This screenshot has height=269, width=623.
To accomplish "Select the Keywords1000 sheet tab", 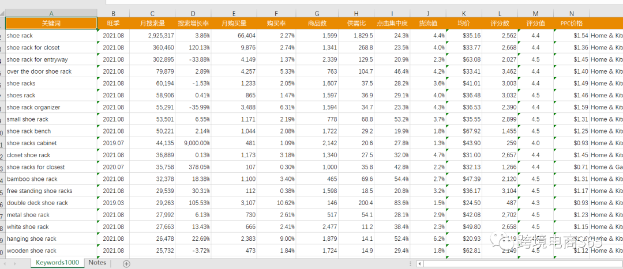I will pyautogui.click(x=57, y=263).
